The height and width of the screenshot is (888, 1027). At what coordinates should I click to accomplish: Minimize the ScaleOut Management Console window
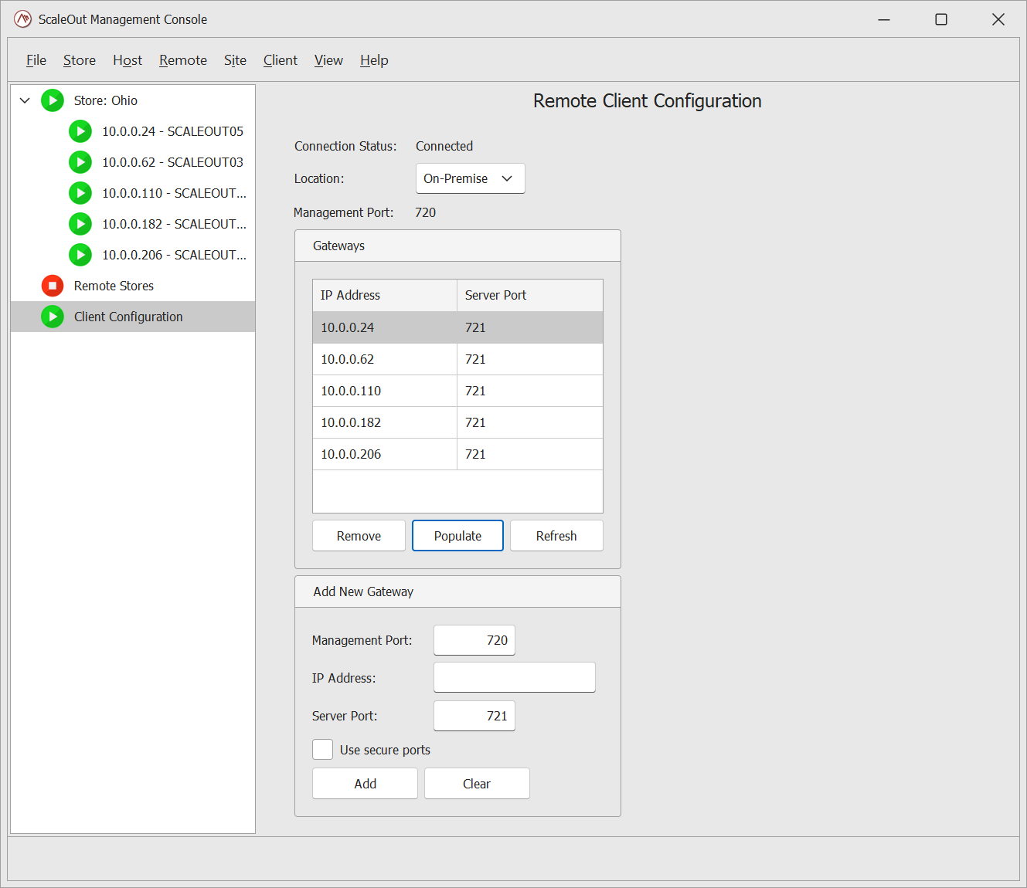pyautogui.click(x=884, y=19)
